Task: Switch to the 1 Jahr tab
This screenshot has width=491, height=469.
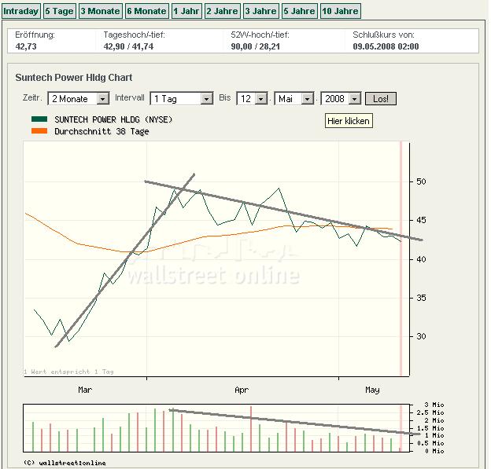Action: (x=186, y=11)
